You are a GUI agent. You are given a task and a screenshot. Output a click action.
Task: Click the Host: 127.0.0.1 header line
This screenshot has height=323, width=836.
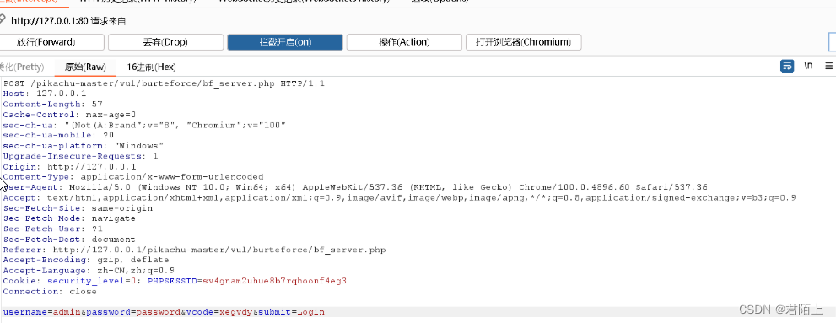point(44,94)
